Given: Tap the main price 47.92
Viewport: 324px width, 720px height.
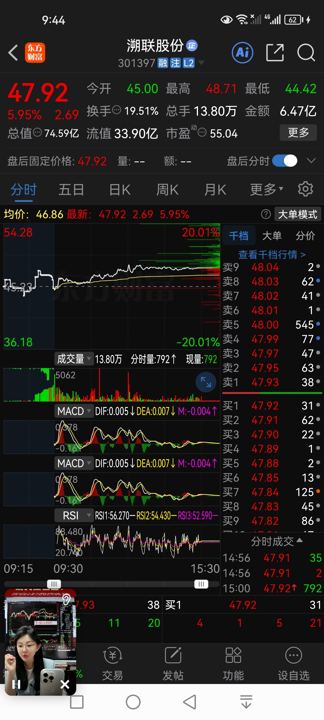Looking at the screenshot, I should click(x=38, y=93).
